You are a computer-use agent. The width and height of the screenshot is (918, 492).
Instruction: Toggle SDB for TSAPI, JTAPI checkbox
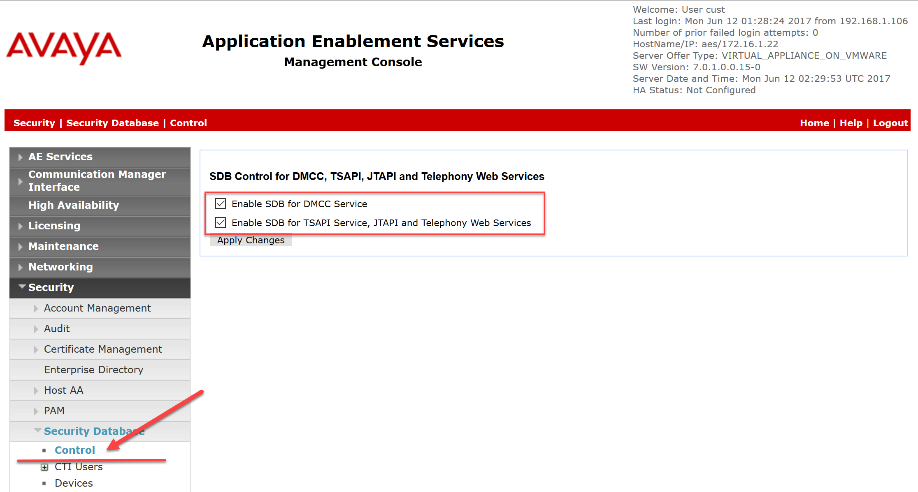coord(221,222)
